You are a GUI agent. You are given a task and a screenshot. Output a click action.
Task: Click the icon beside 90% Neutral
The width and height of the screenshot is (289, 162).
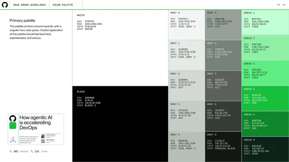pyautogui.click(x=11, y=151)
